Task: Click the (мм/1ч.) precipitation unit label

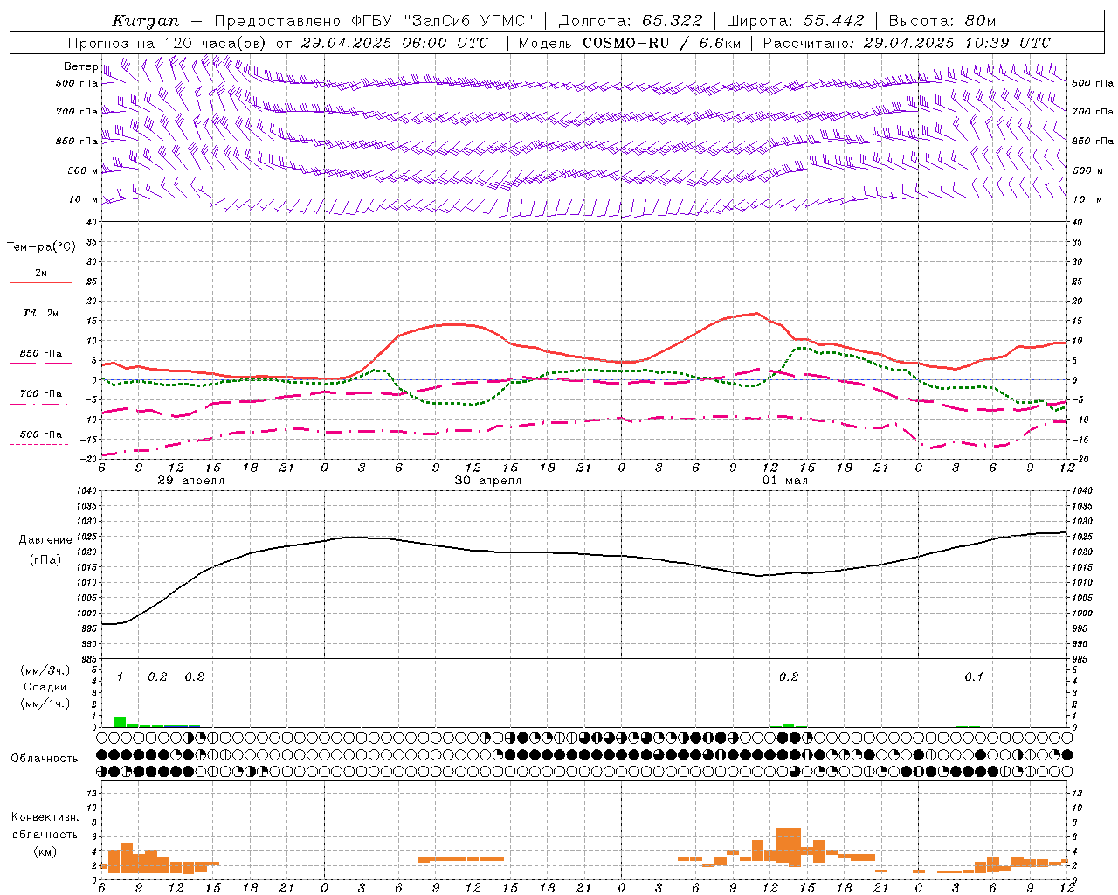Action: click(45, 704)
